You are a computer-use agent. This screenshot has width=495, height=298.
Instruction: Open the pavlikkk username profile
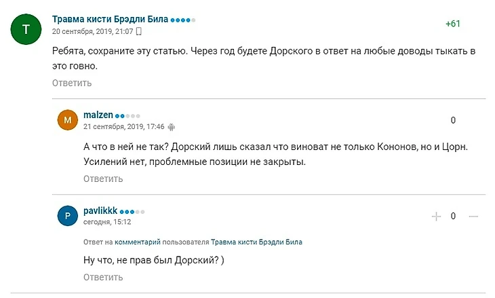coord(100,210)
